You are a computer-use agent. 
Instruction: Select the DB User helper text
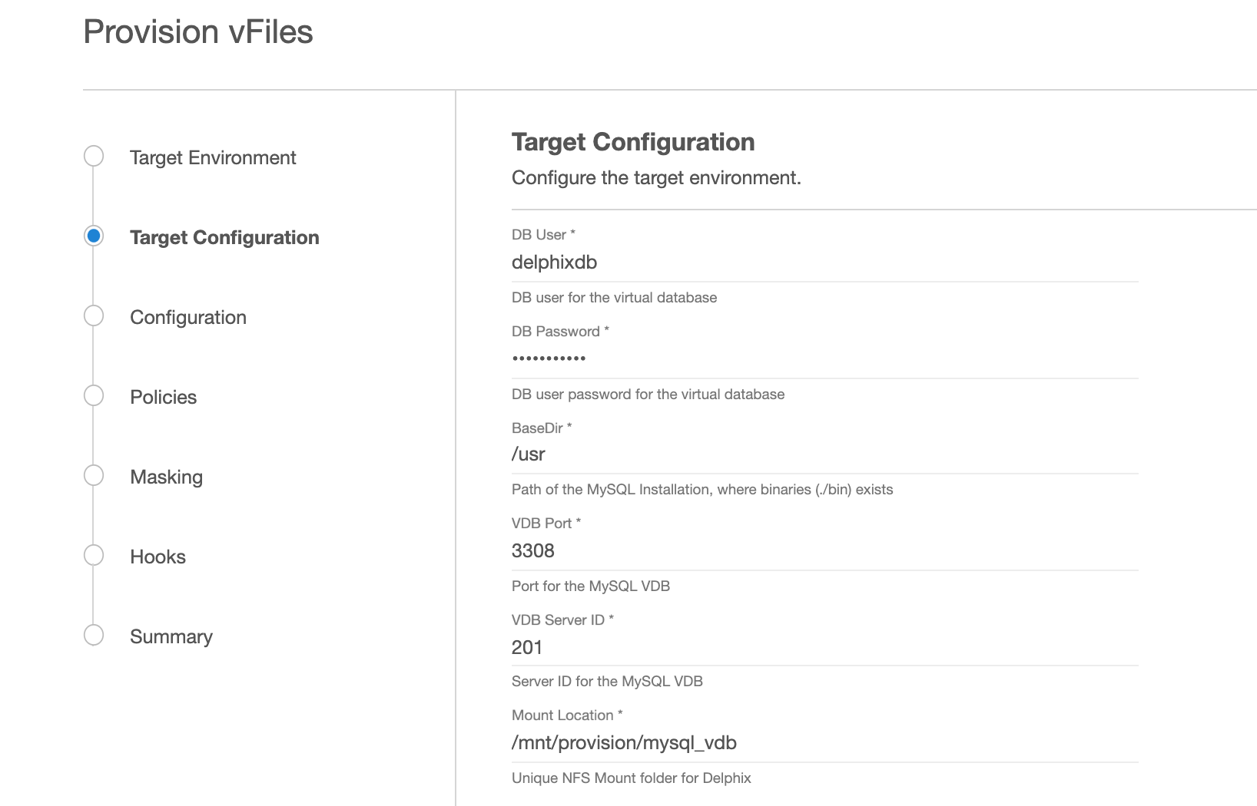pos(614,298)
